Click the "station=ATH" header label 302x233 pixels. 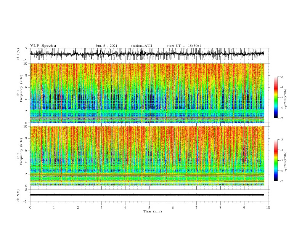tap(141, 46)
